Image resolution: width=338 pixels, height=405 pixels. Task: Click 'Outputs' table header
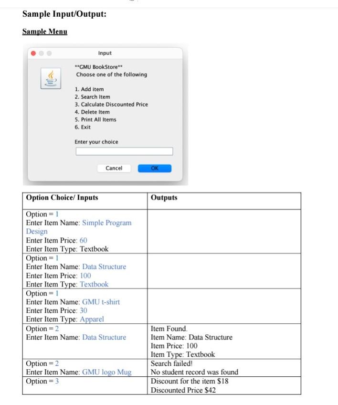[164, 197]
